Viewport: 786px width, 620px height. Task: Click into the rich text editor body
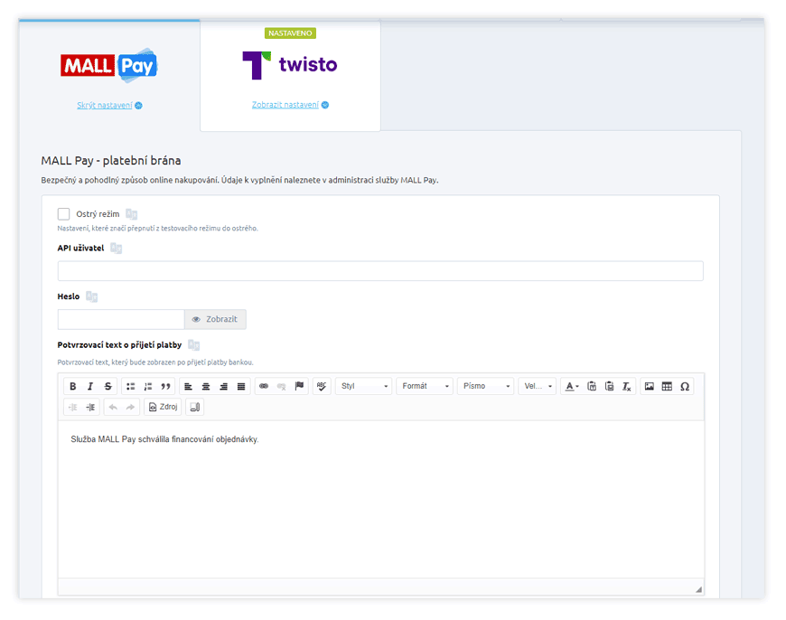[381, 499]
